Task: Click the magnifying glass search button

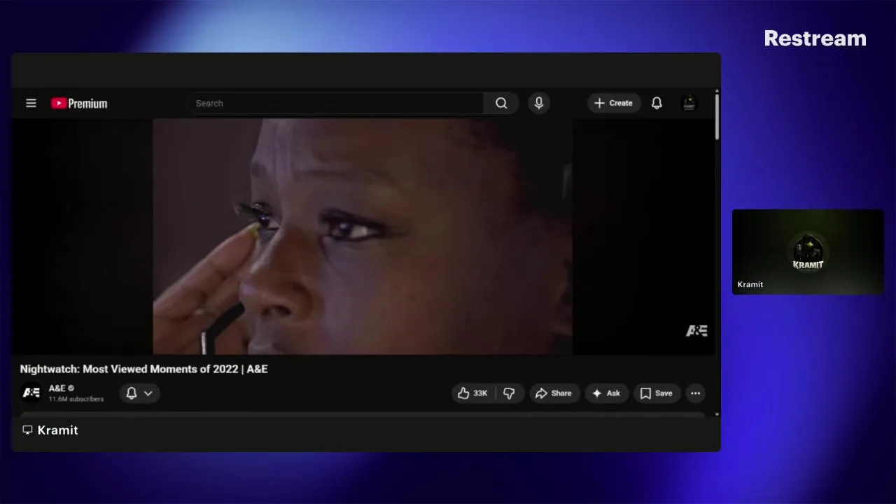Action: point(501,103)
